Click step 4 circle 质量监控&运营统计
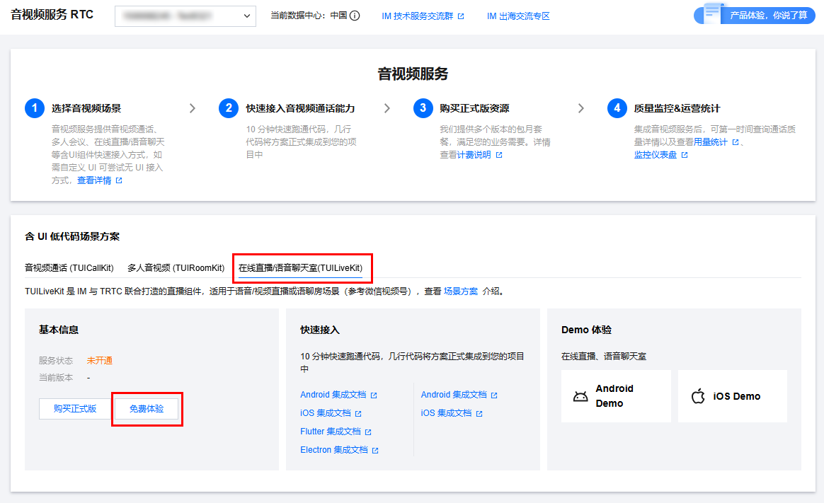Screen dimensions: 824x503 [x=617, y=108]
